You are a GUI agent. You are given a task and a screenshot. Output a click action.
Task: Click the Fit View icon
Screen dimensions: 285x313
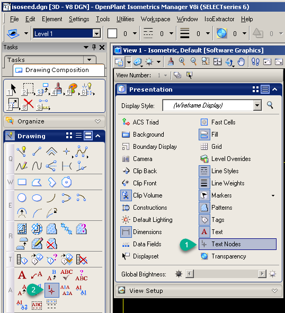(217, 61)
